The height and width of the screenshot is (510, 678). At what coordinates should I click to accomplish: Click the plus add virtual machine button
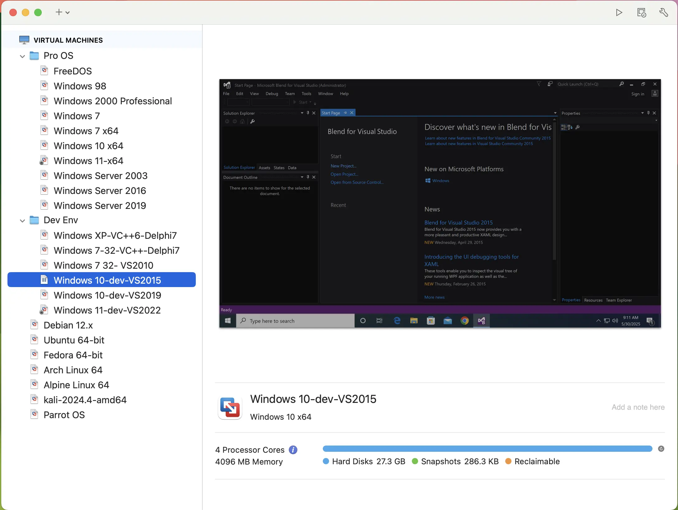(59, 12)
